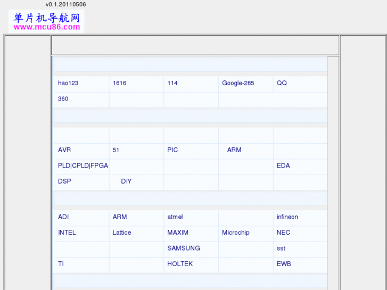Open the ARM link next to ADI
Image resolution: width=387 pixels, height=290 pixels.
coord(120,217)
